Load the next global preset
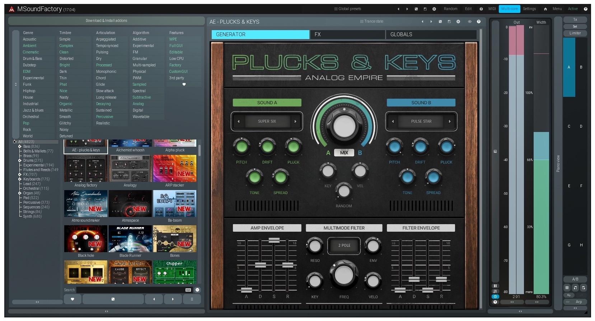 point(407,9)
